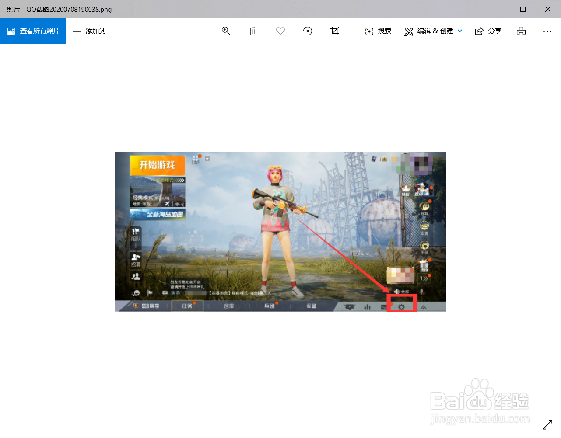Image resolution: width=561 pixels, height=438 pixels.
Task: Click the 经典模式 map card in the image
Action: [158, 192]
